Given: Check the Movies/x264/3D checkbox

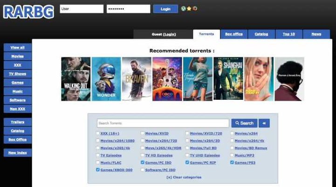Looking at the screenshot, I should (x=187, y=141).
